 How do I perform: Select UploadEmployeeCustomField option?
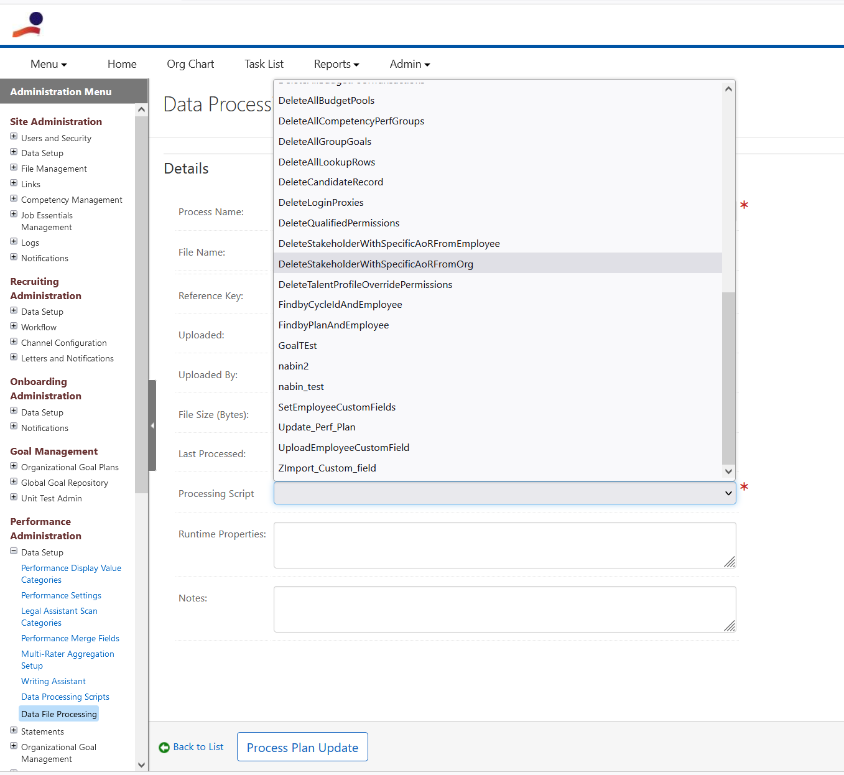pyautogui.click(x=498, y=448)
